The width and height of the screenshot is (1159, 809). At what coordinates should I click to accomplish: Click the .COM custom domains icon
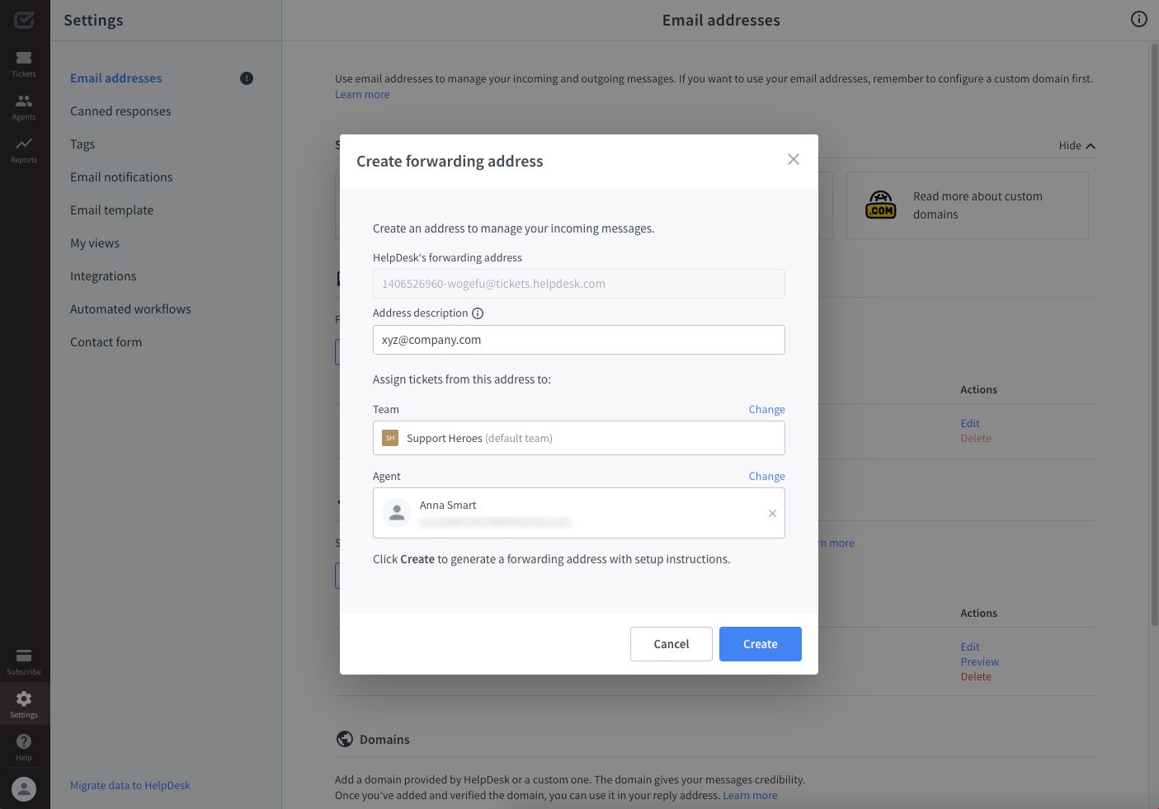pos(881,205)
